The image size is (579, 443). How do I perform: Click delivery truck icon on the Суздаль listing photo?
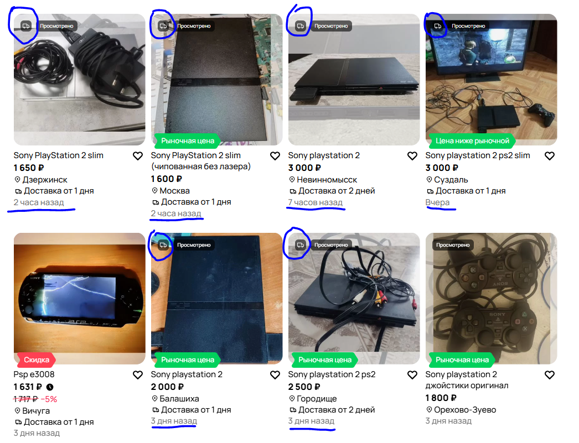click(438, 26)
